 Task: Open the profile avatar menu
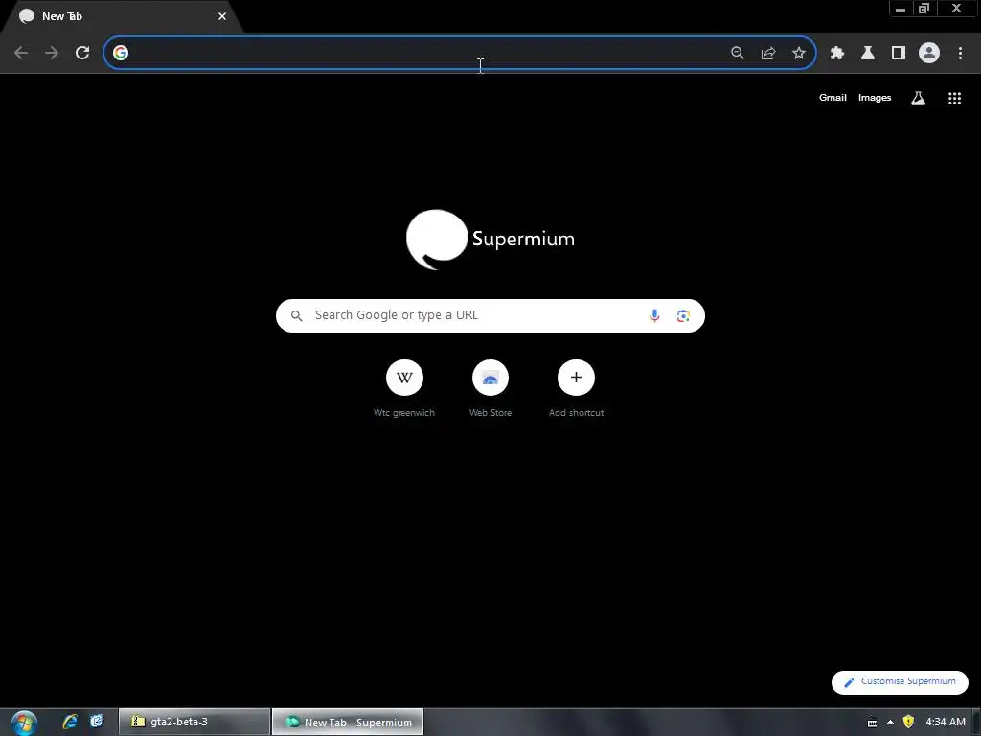(x=929, y=53)
